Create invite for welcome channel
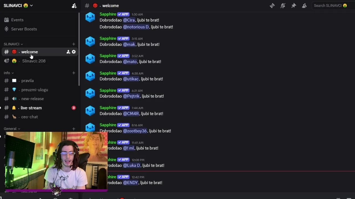355x199 pixels. click(68, 52)
